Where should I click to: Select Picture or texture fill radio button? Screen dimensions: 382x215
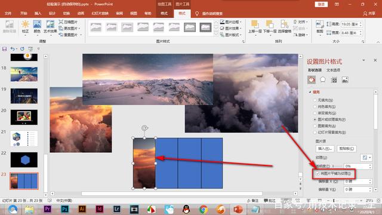[315, 119]
